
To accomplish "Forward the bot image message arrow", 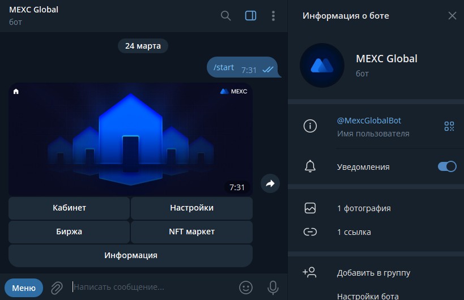I will (x=270, y=183).
